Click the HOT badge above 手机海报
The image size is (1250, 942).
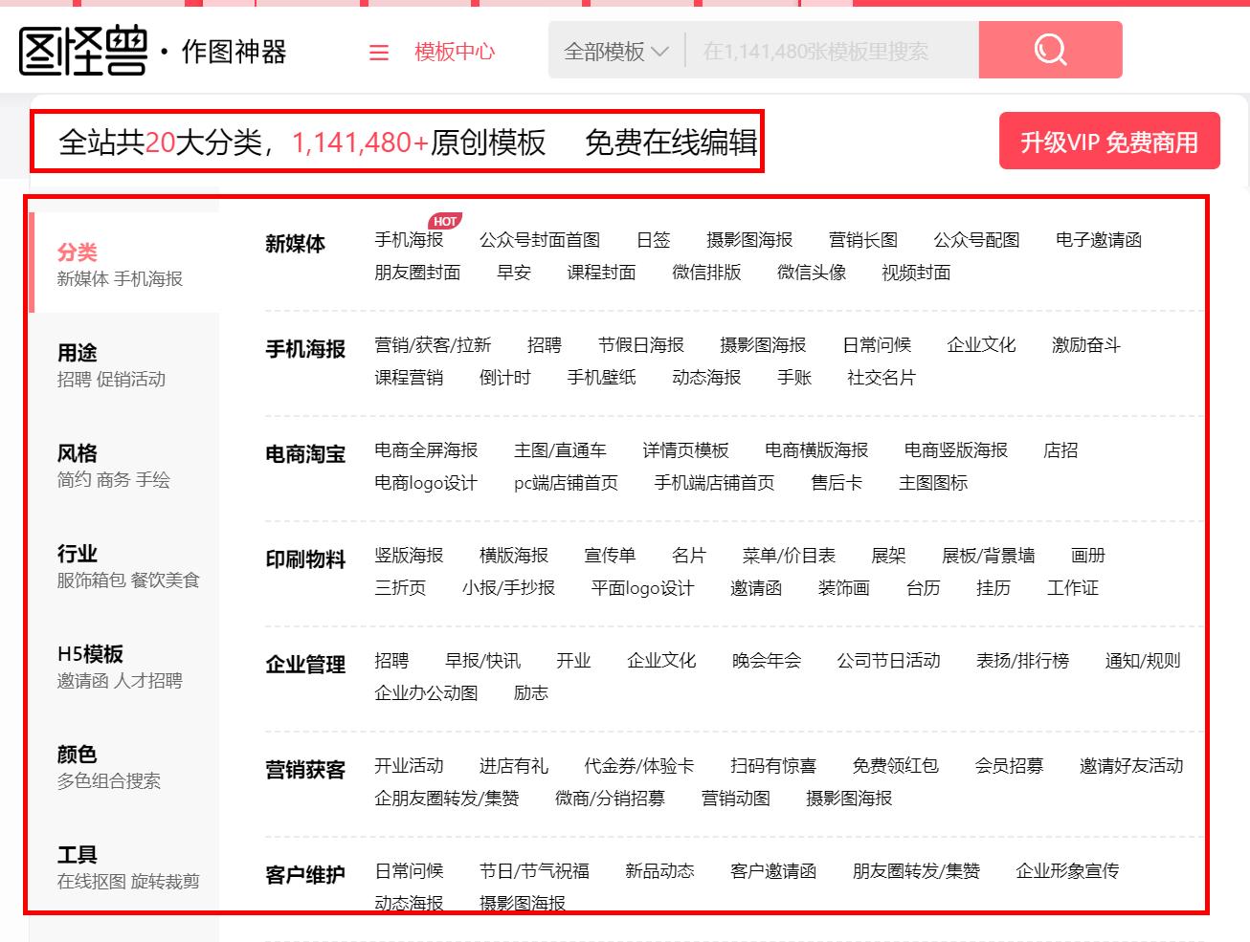[x=443, y=220]
